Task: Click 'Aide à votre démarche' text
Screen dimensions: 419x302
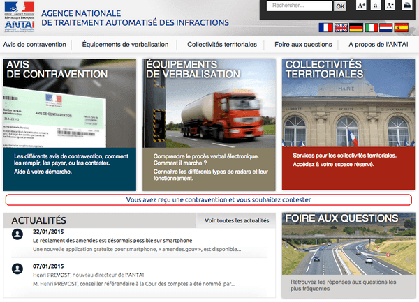Action: point(43,172)
